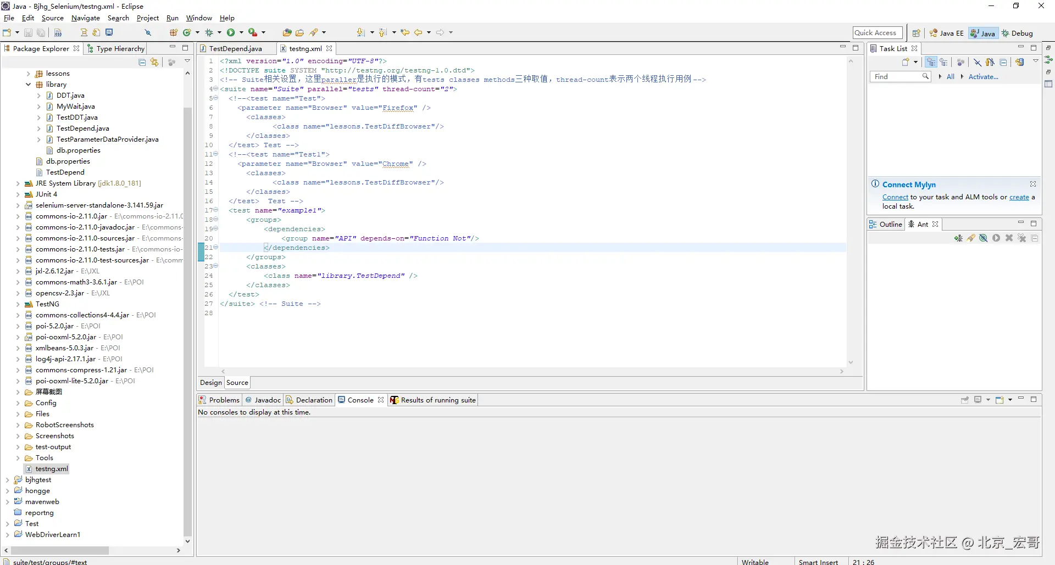1055x565 pixels.
Task: Click the Package Explorer vertical scrollbar
Action: pos(187,322)
